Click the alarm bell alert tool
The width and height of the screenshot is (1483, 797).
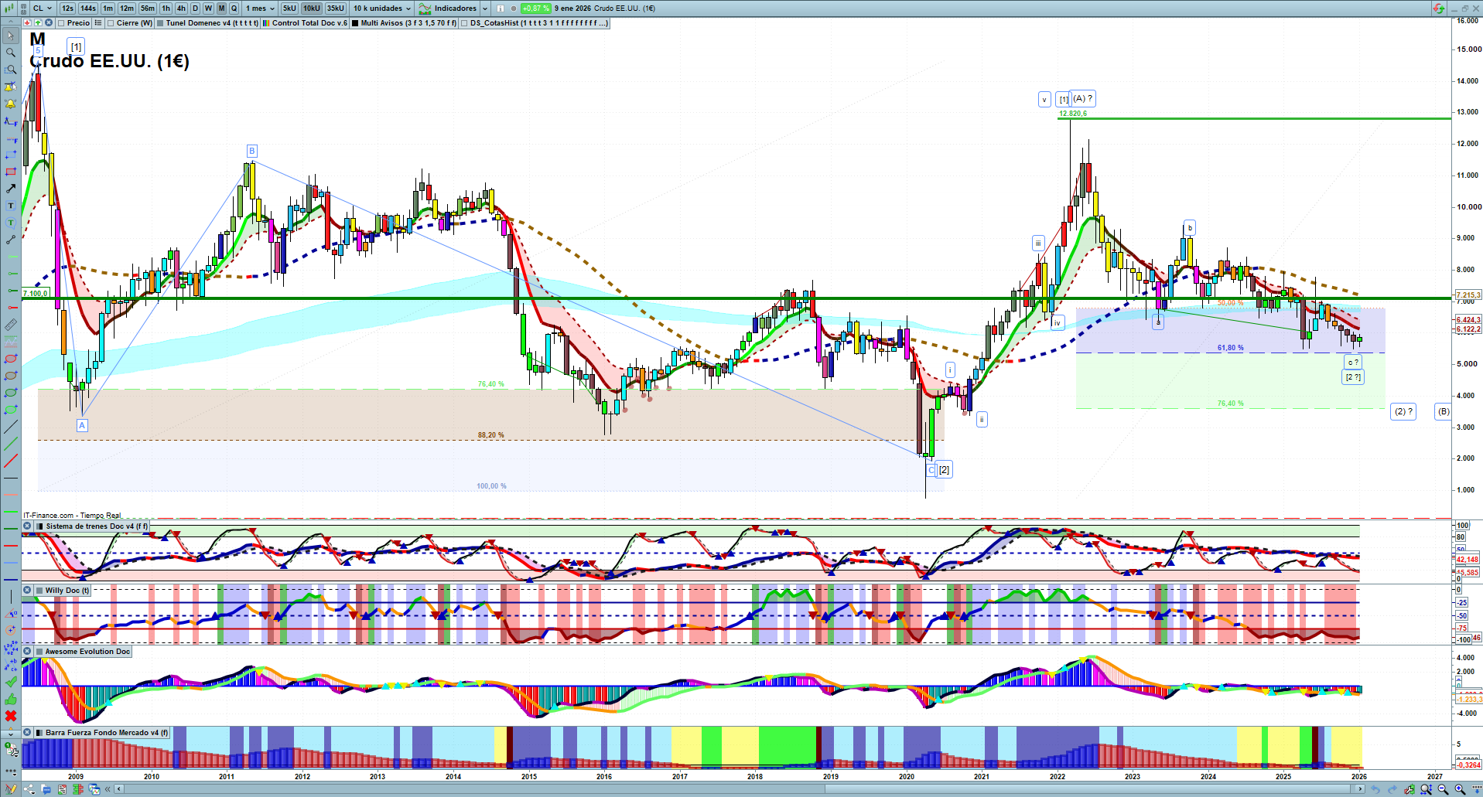[x=11, y=104]
